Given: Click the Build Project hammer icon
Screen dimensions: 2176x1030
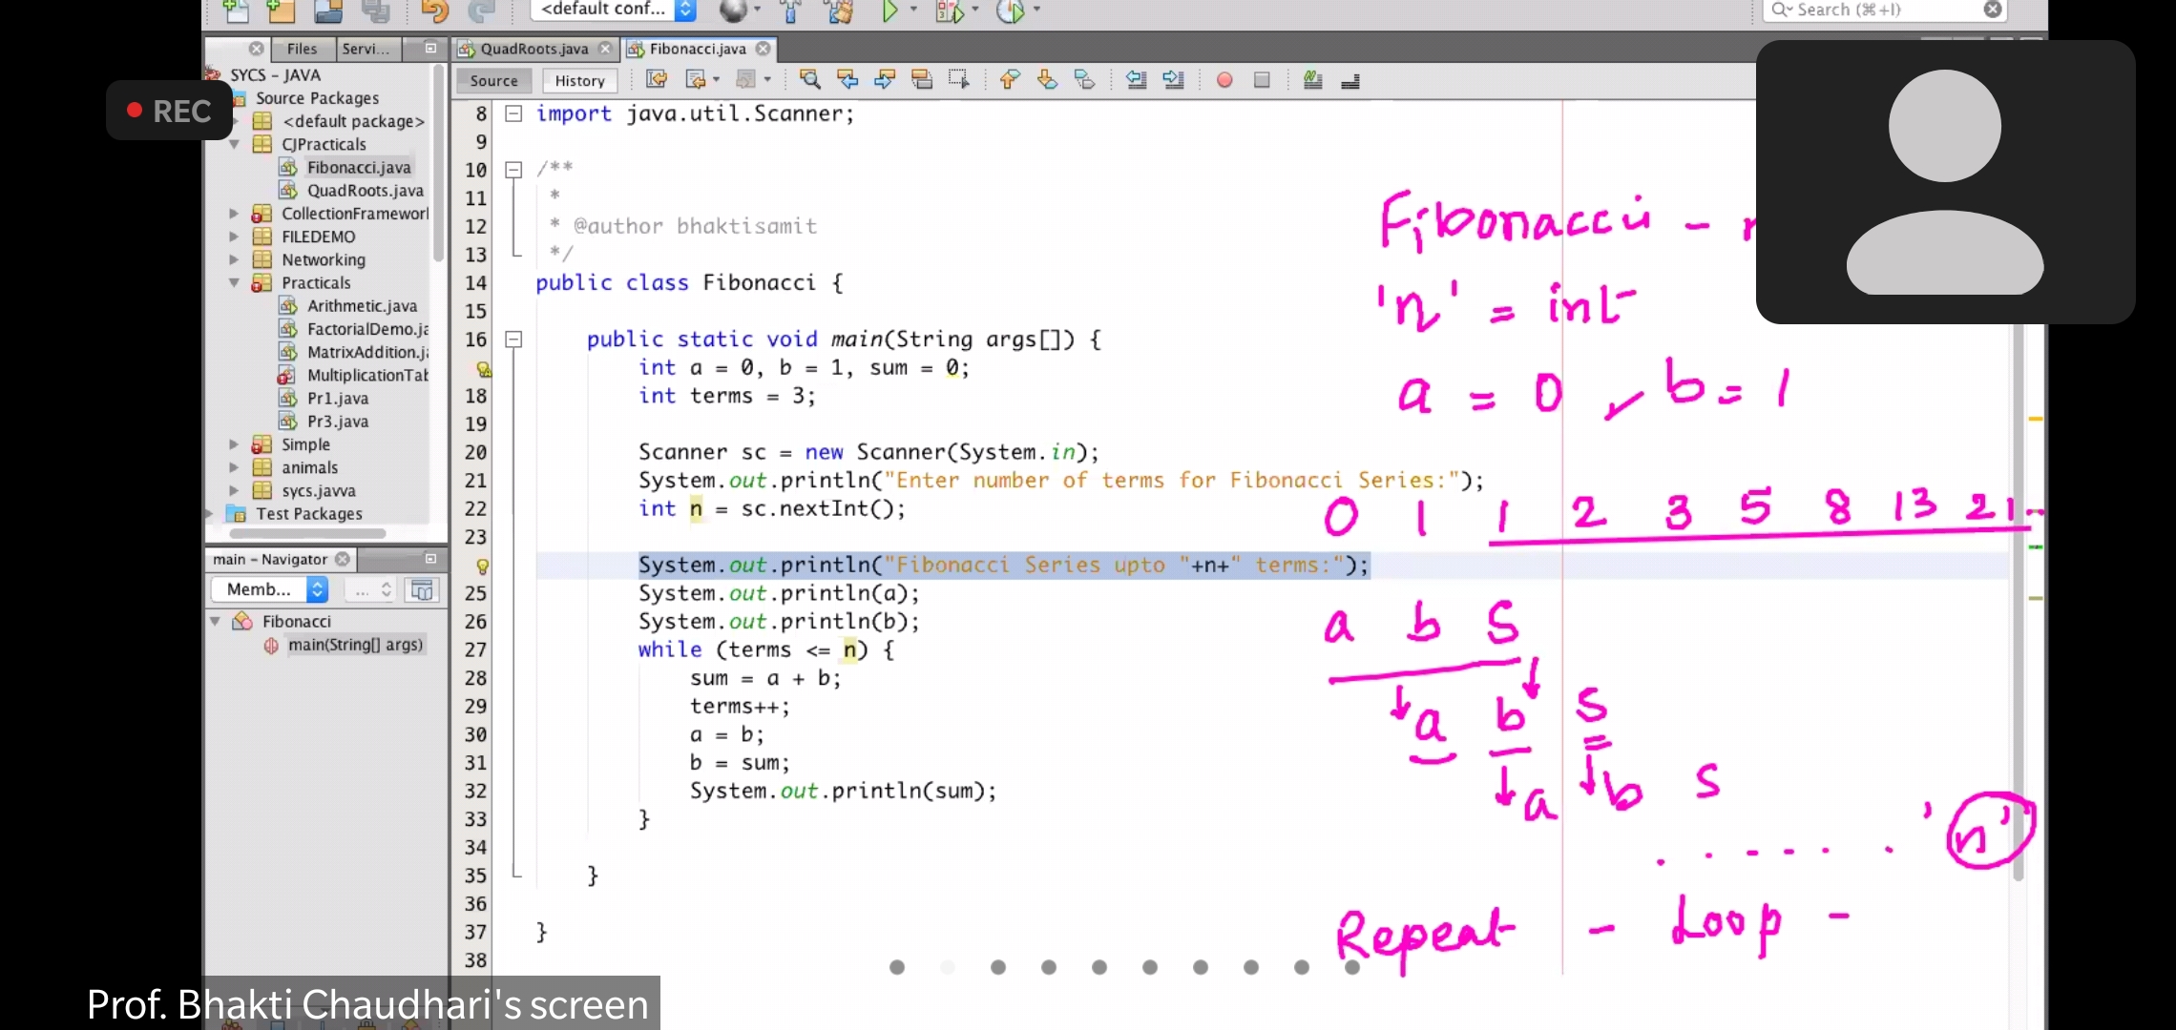Looking at the screenshot, I should (x=790, y=10).
